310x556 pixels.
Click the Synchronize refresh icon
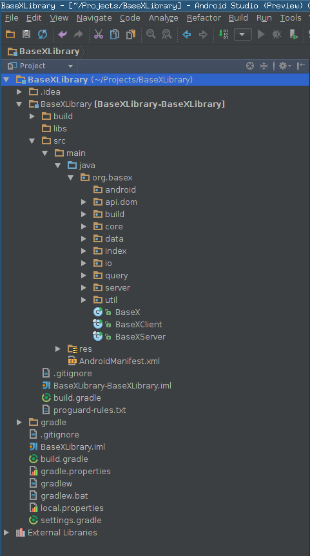pyautogui.click(x=43, y=34)
